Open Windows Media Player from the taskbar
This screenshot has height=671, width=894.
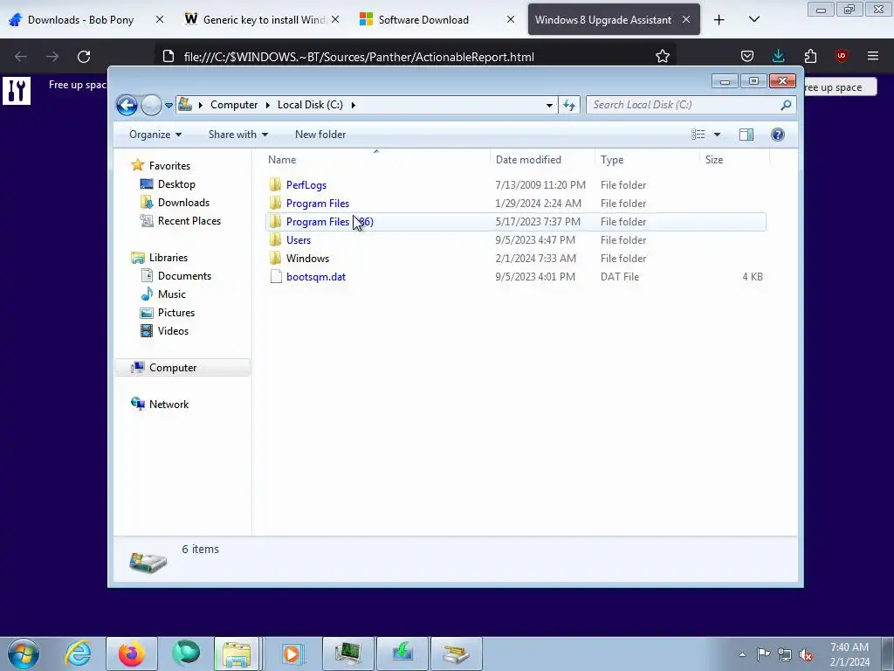pyautogui.click(x=292, y=654)
